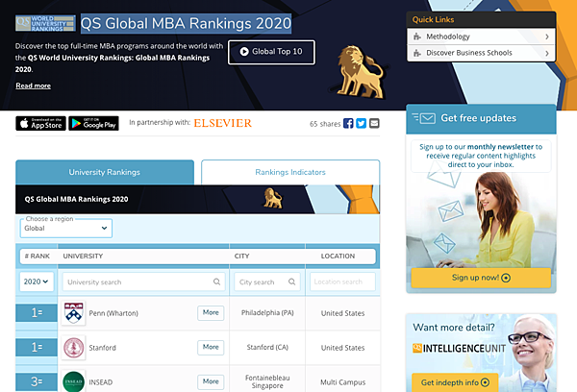
Task: Click the Discover Business Schools chevron arrow
Action: pyautogui.click(x=547, y=53)
